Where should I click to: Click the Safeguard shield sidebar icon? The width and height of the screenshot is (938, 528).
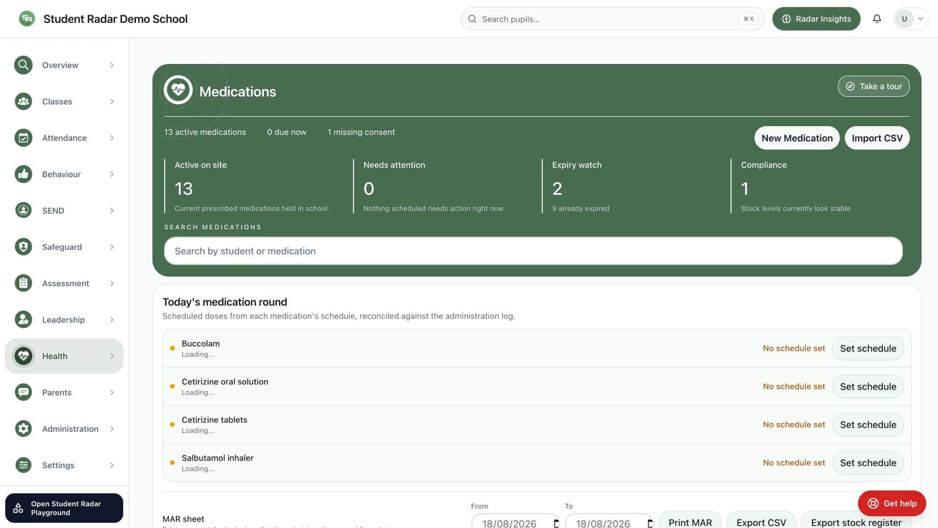23,247
